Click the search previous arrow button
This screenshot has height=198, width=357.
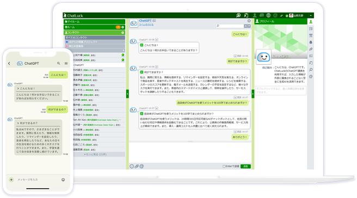pos(245,26)
